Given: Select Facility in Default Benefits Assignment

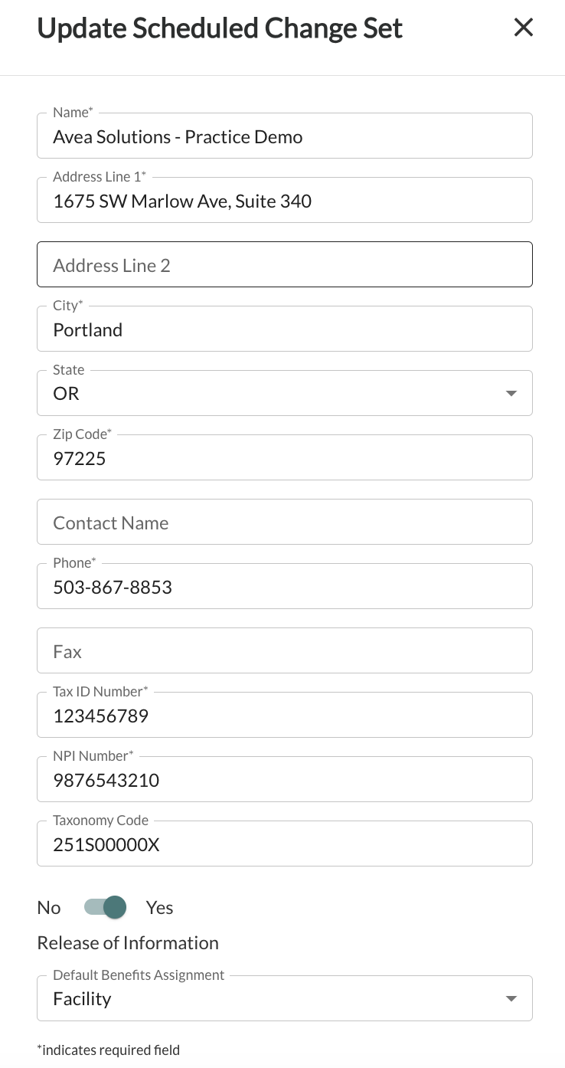Looking at the screenshot, I should coord(285,998).
